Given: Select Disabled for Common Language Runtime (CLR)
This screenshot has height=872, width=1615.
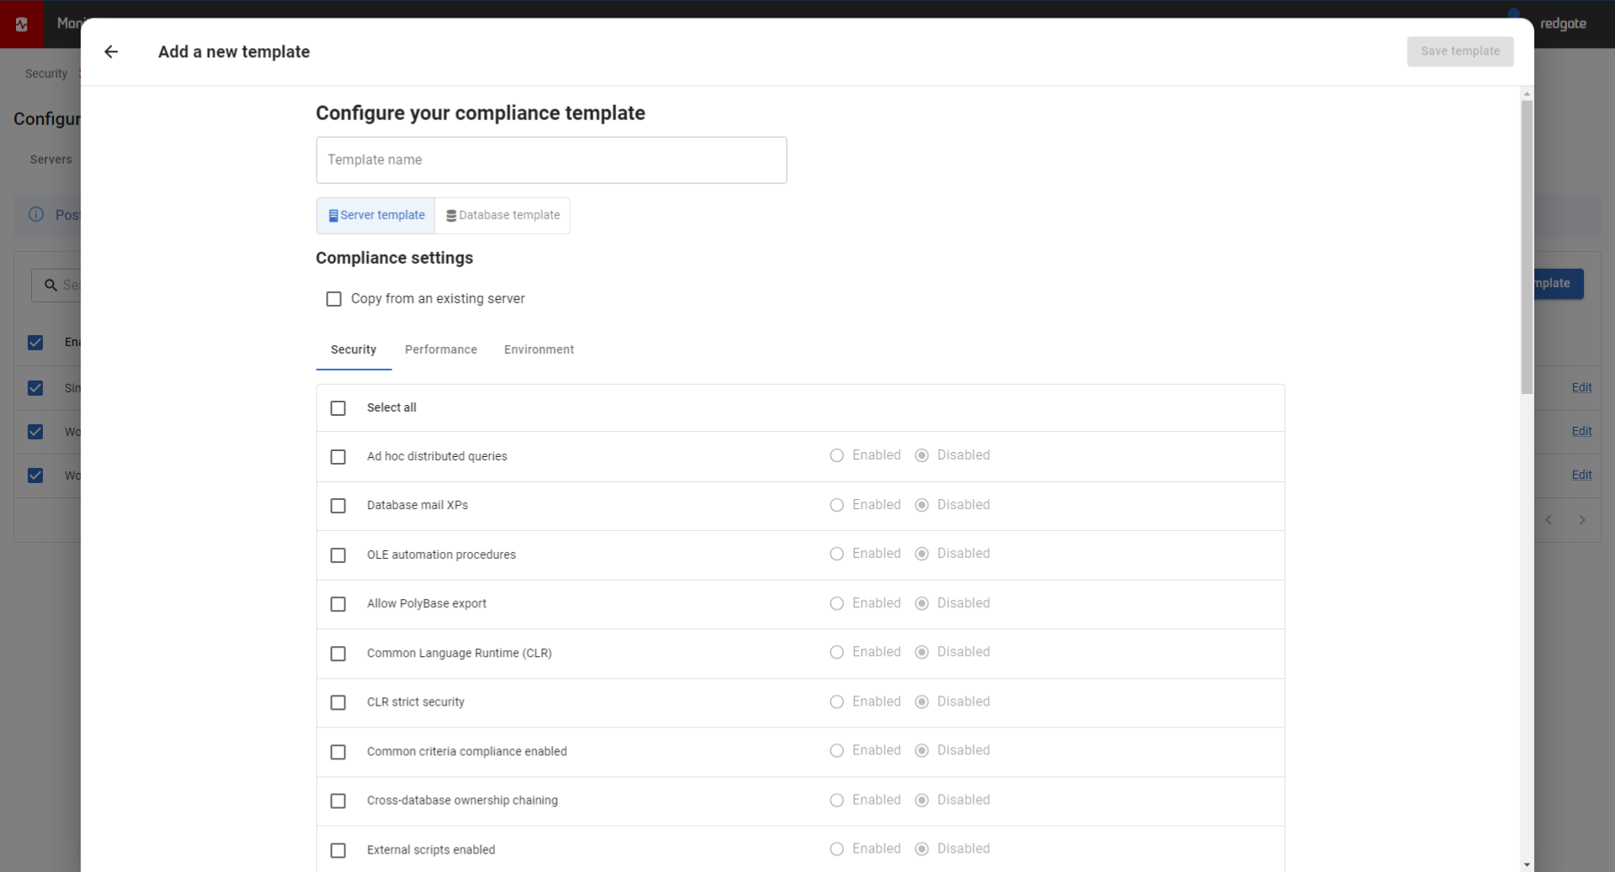Looking at the screenshot, I should (x=922, y=652).
